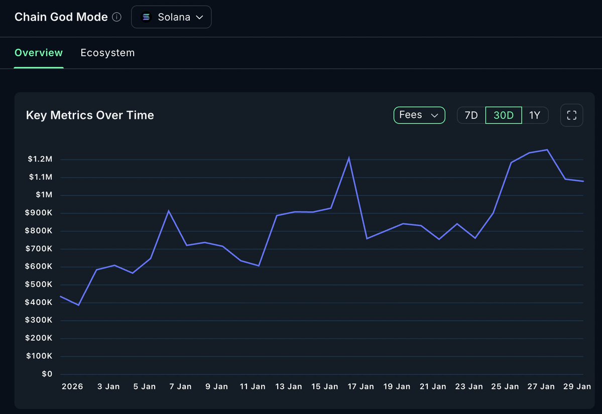Expand chart to fullscreen
Viewport: 602px width, 414px height.
click(572, 115)
